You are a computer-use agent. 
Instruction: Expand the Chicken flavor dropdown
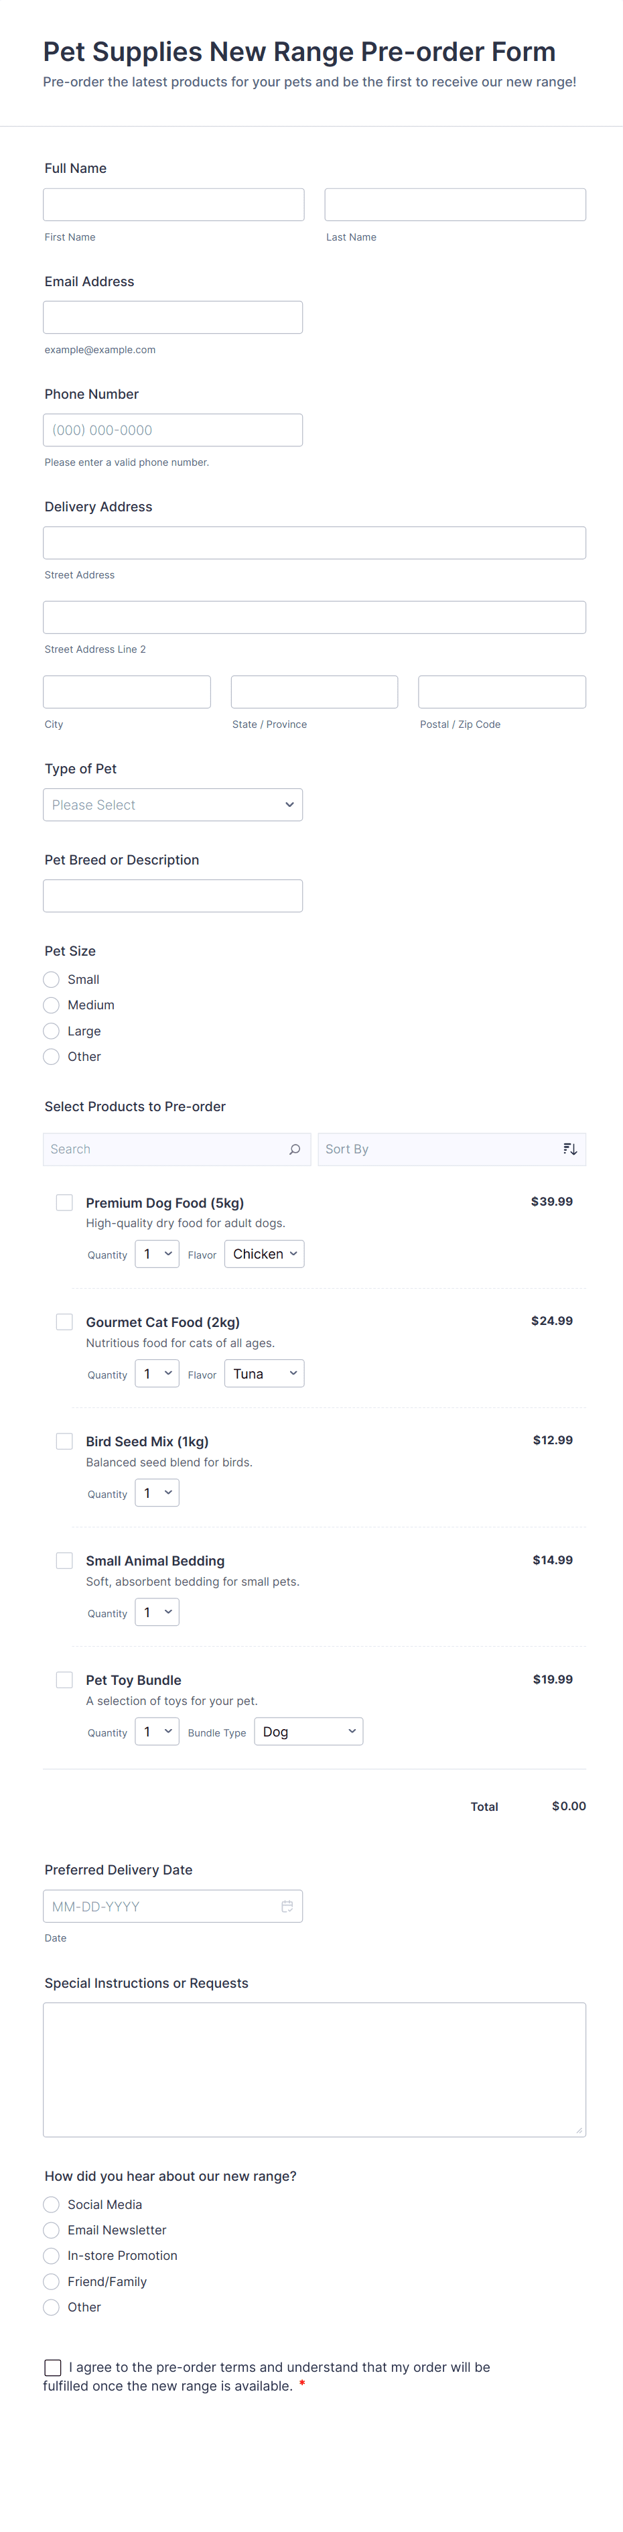pyautogui.click(x=265, y=1254)
